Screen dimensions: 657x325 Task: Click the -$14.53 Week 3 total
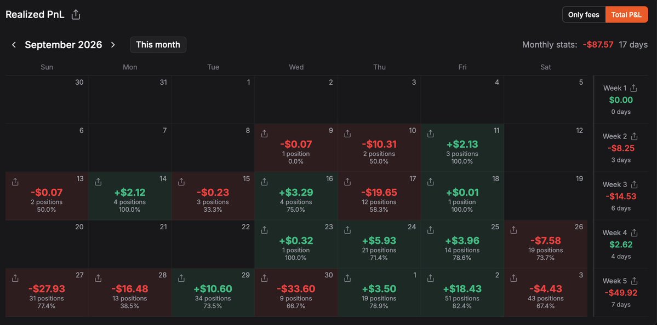(x=621, y=196)
